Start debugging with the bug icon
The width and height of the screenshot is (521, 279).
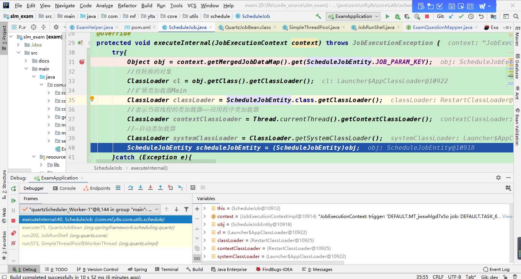click(x=397, y=16)
